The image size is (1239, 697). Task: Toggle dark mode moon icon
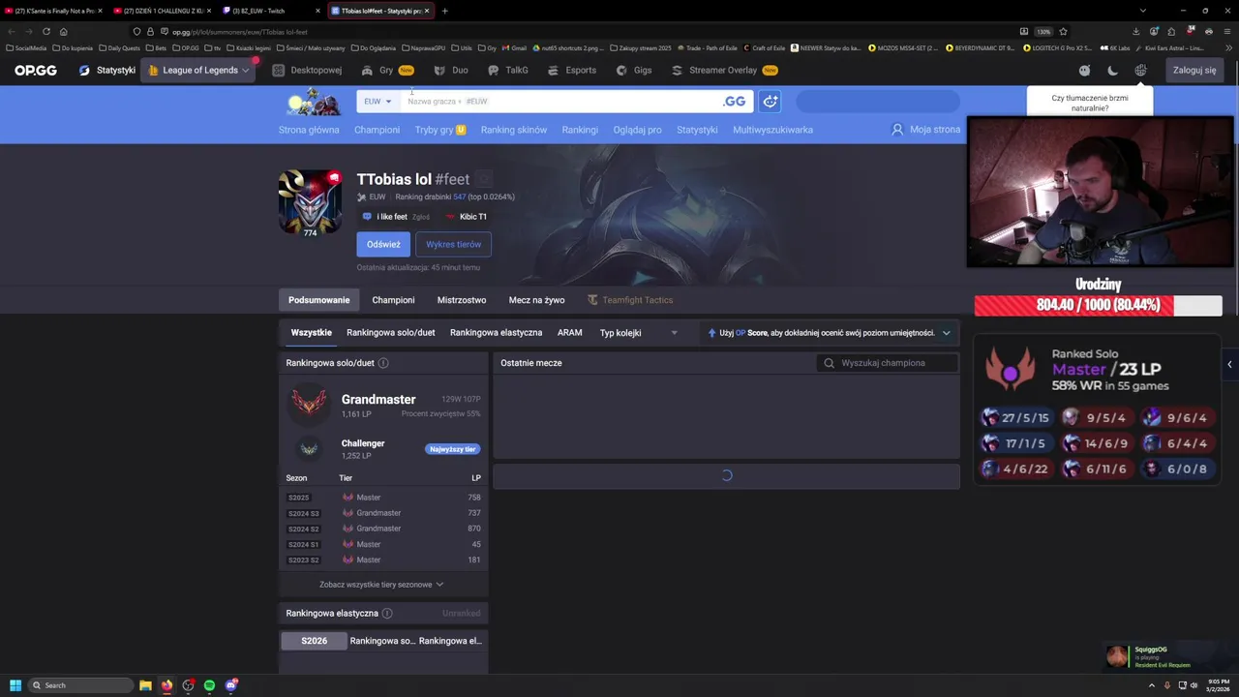[x=1112, y=70]
